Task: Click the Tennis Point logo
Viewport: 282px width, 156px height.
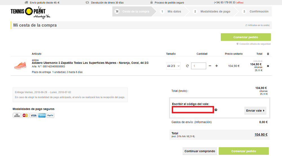Action: tap(30, 13)
